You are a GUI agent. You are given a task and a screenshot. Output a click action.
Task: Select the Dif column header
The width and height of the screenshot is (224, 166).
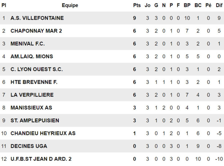[219, 5]
